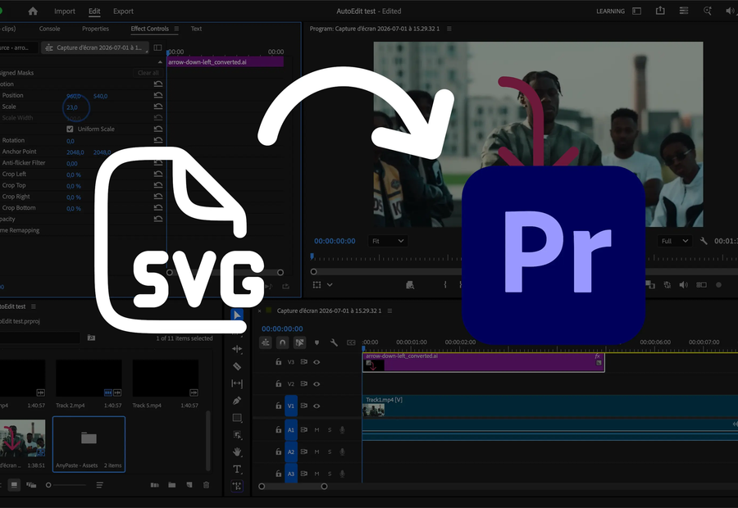
Task: Hide track V1 with eye icon
Action: [317, 406]
